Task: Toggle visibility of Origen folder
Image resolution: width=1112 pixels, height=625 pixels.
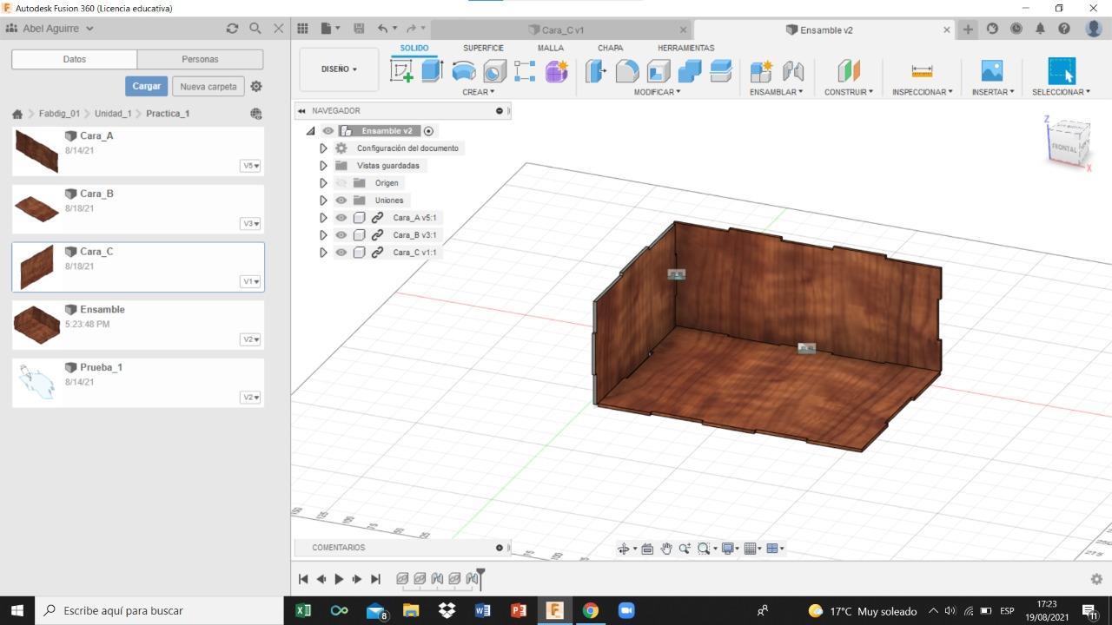Action: 341,183
